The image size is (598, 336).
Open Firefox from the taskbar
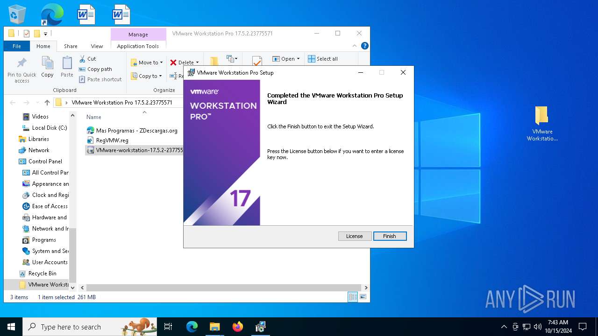(x=237, y=327)
